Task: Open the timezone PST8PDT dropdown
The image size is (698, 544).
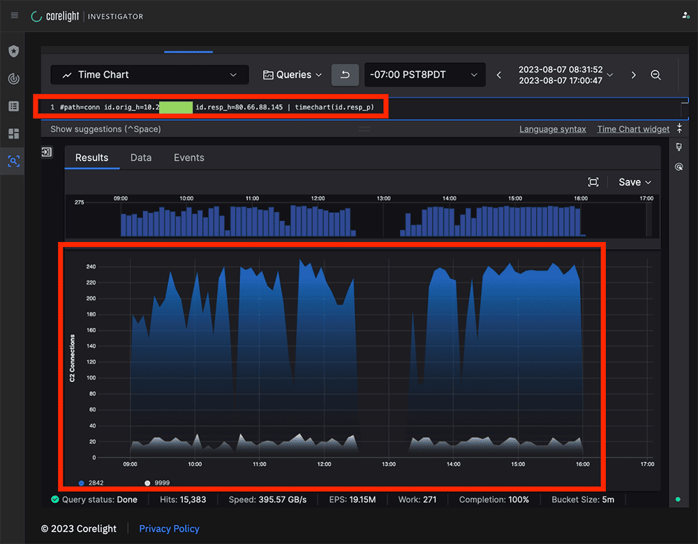Action: point(424,75)
